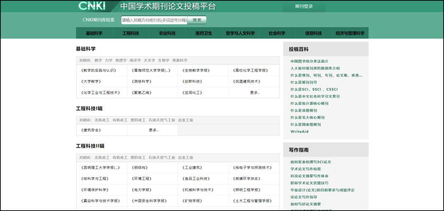
Task: Open journal 《低温建筑技术》
Action: coord(246,81)
